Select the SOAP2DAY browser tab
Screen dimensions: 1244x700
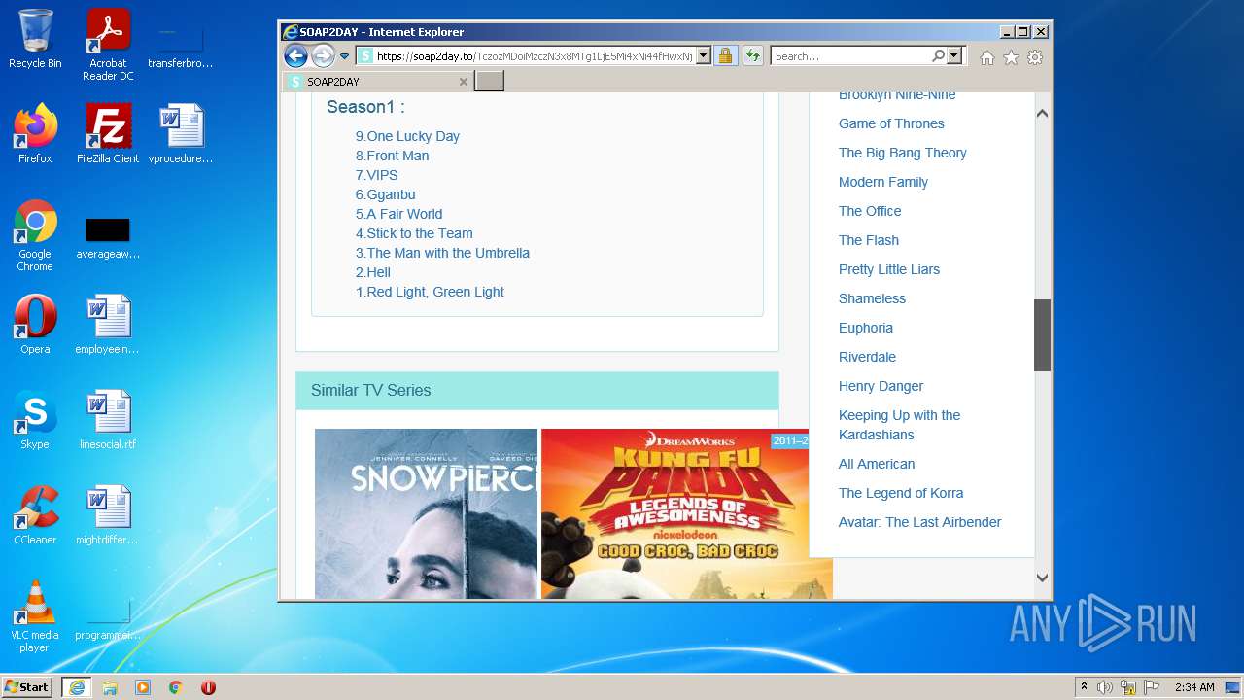pyautogui.click(x=377, y=82)
